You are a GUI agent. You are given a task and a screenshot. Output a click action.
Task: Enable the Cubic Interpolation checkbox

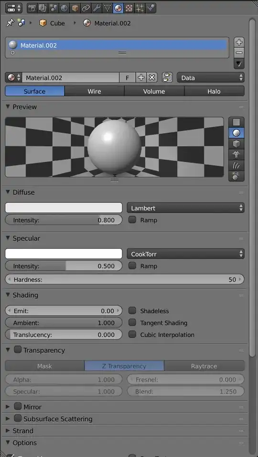click(x=132, y=334)
